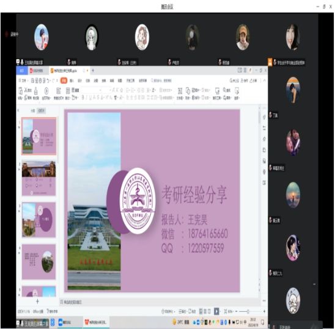Switch to the Outline tab in the slide panel
335x329 pixels.
tap(32, 110)
